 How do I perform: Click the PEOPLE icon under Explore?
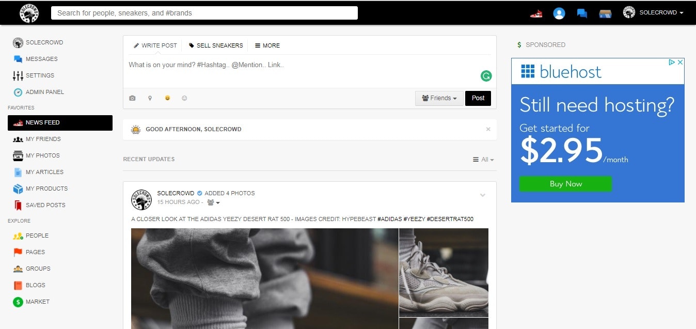click(x=18, y=236)
